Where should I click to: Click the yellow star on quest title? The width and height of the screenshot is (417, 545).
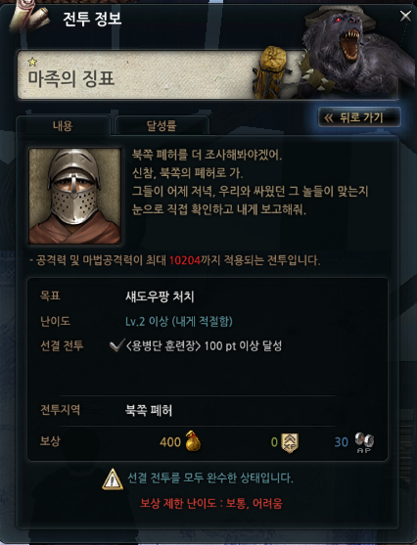(x=32, y=62)
